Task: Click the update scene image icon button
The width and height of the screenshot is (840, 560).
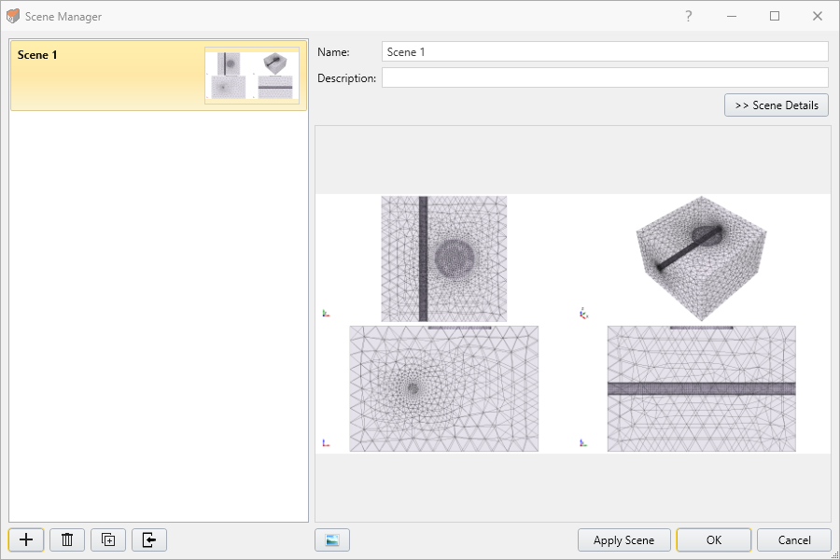Action: click(x=332, y=539)
